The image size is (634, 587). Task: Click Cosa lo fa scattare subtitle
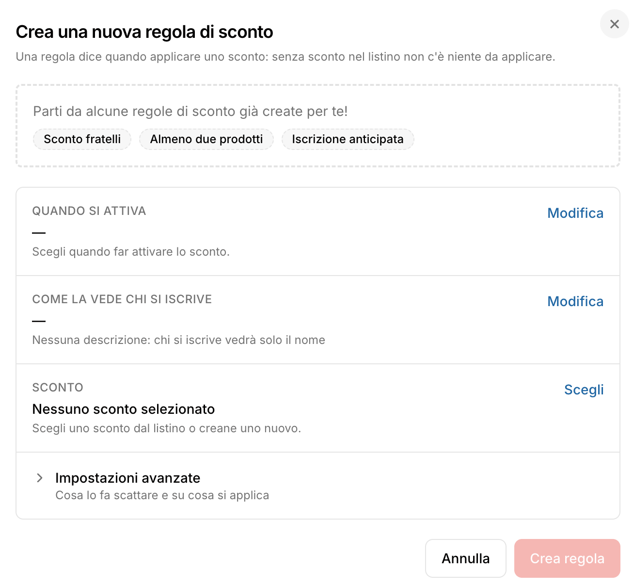[162, 495]
